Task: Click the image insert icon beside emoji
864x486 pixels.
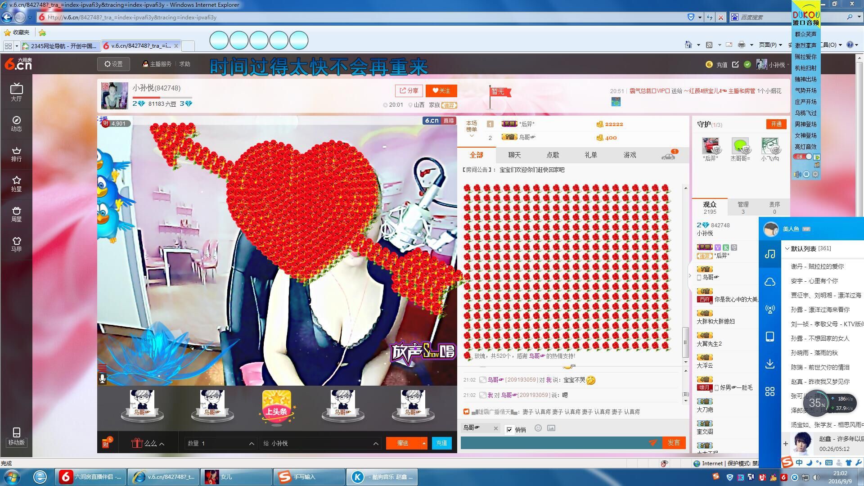Action: (551, 428)
